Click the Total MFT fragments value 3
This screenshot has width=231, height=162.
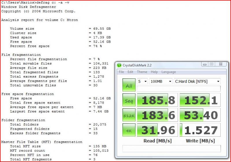[x=94, y=159]
